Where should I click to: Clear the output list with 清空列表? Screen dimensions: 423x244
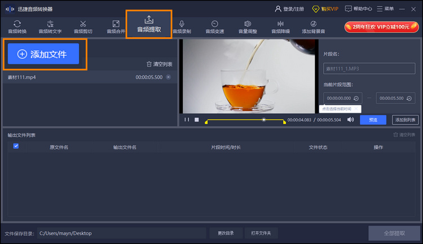(x=404, y=135)
